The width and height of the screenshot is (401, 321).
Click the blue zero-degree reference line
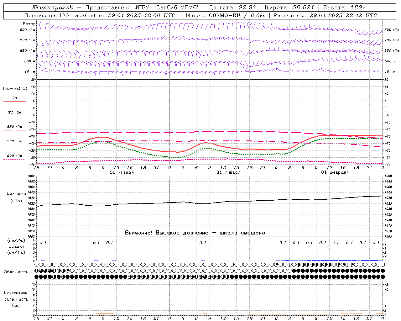209,108
